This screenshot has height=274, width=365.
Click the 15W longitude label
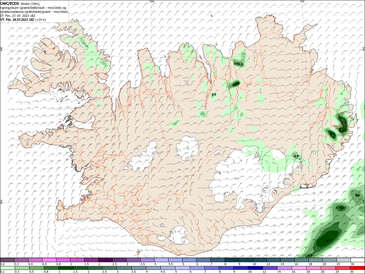302,1
